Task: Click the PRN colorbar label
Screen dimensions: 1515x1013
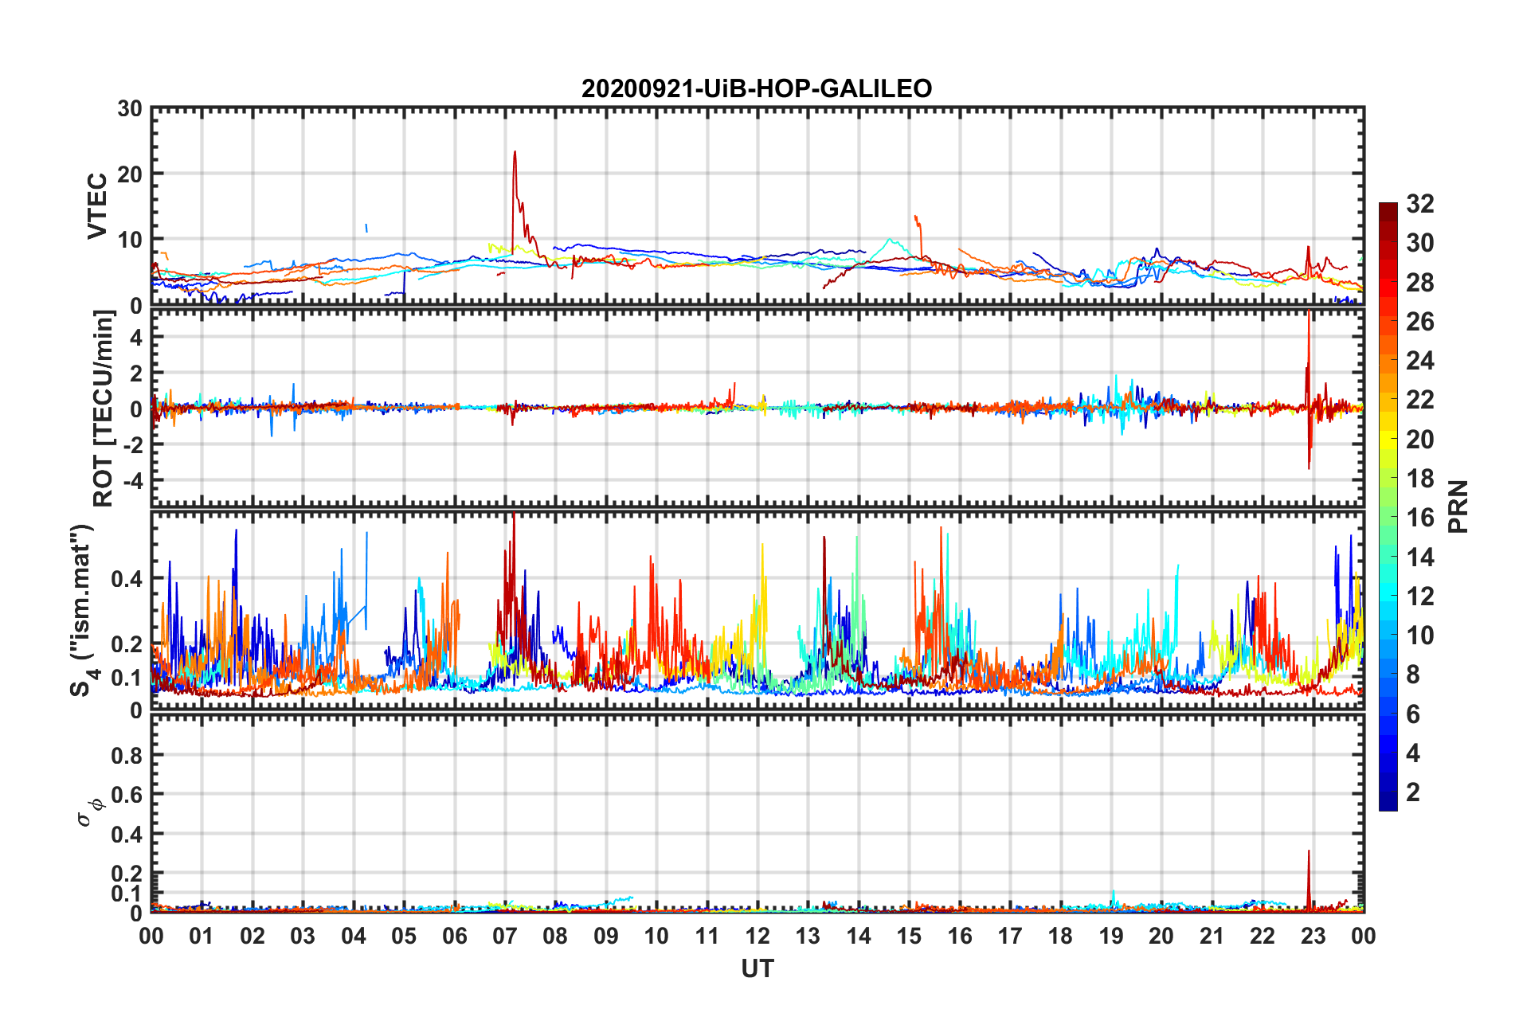Action: pos(1458,506)
